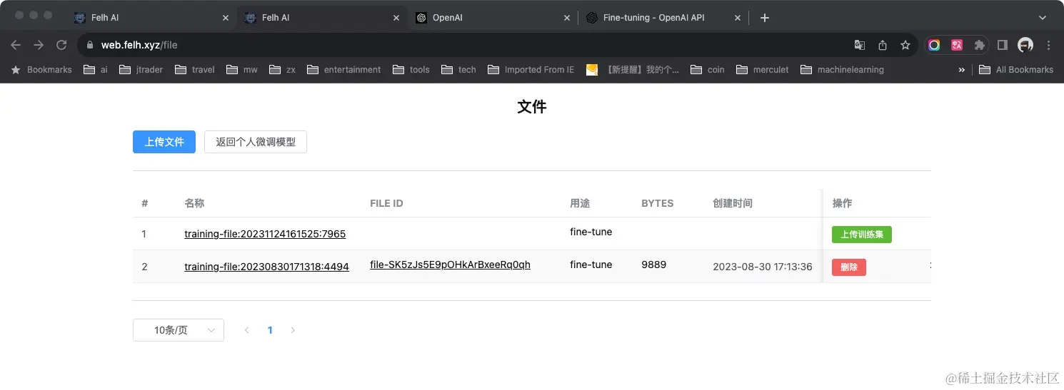1064x390 pixels.
Task: Open the coin bookmarks folder
Action: [x=708, y=70]
